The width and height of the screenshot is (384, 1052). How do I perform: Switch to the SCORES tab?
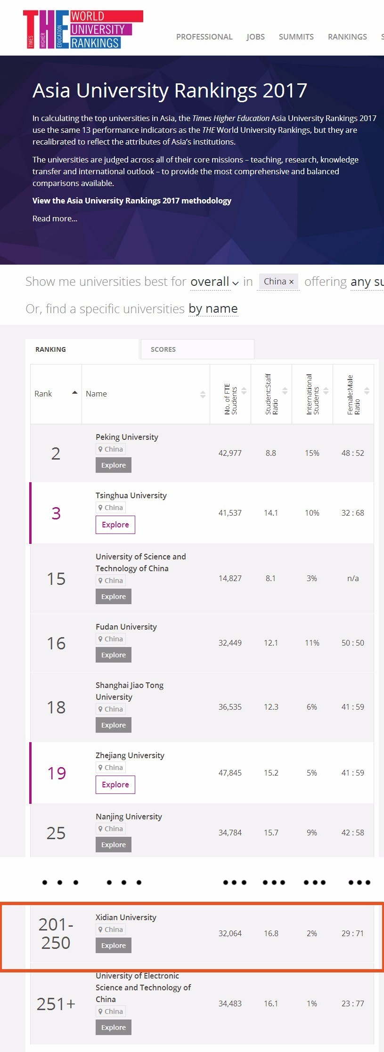click(197, 349)
